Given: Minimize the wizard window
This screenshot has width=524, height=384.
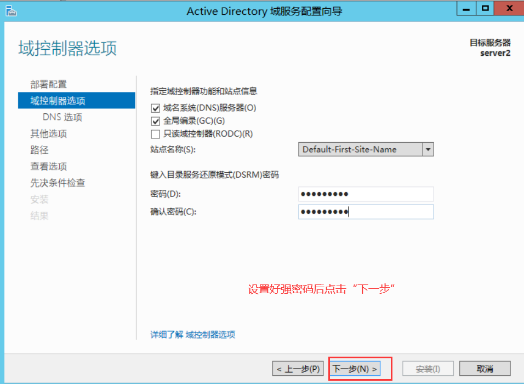Looking at the screenshot, I should [466, 8].
